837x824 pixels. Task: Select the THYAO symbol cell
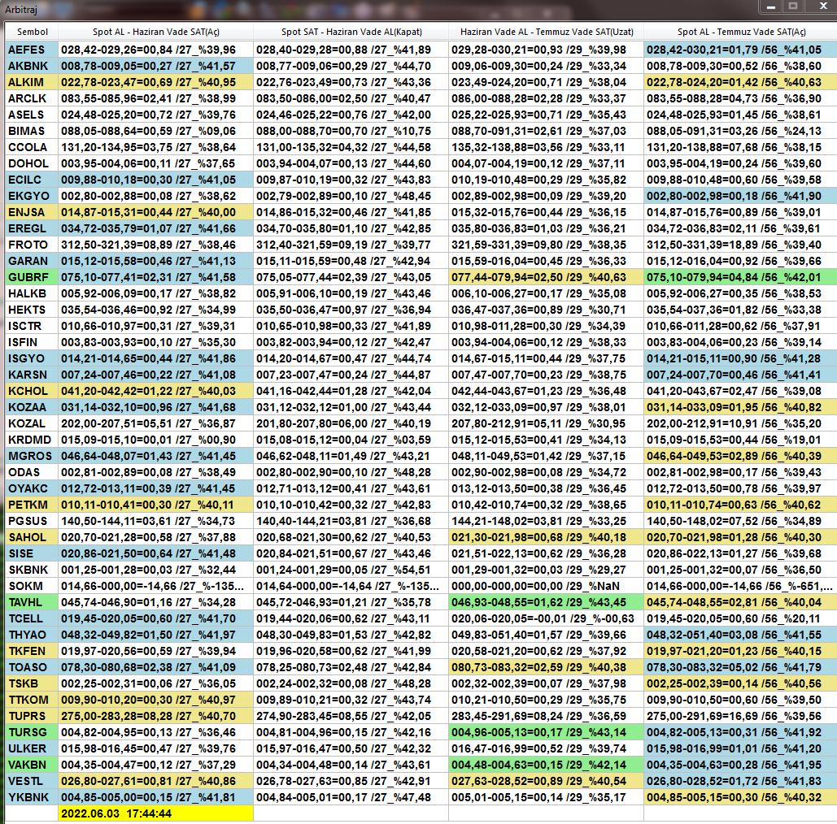point(32,635)
